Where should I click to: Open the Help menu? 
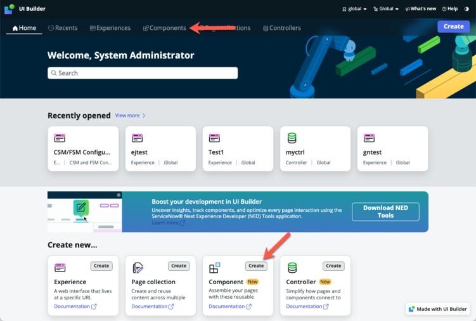(450, 9)
